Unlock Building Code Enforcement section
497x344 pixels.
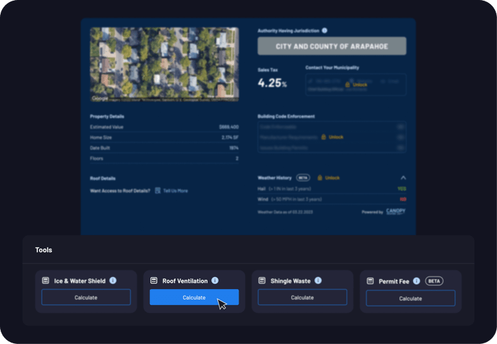(x=333, y=137)
